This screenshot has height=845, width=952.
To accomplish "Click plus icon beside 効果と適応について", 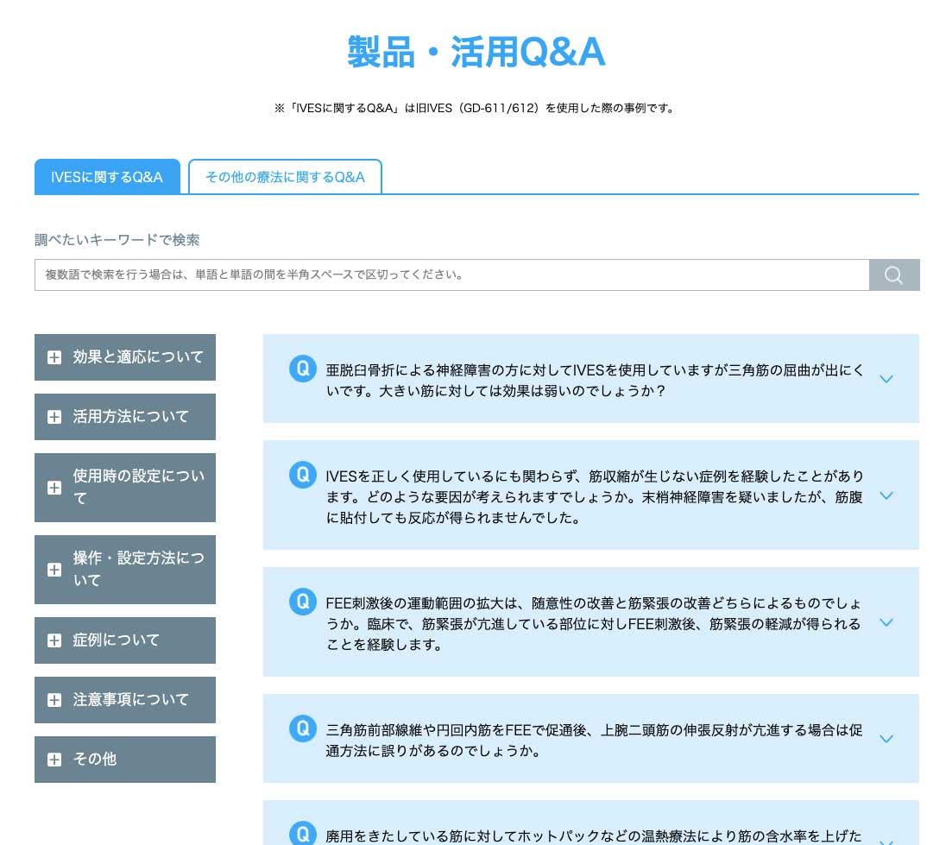I will tap(54, 357).
